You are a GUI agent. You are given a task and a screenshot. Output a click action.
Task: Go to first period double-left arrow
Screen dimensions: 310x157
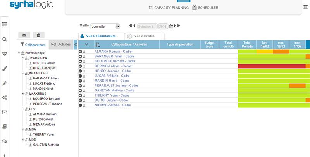pos(130,26)
